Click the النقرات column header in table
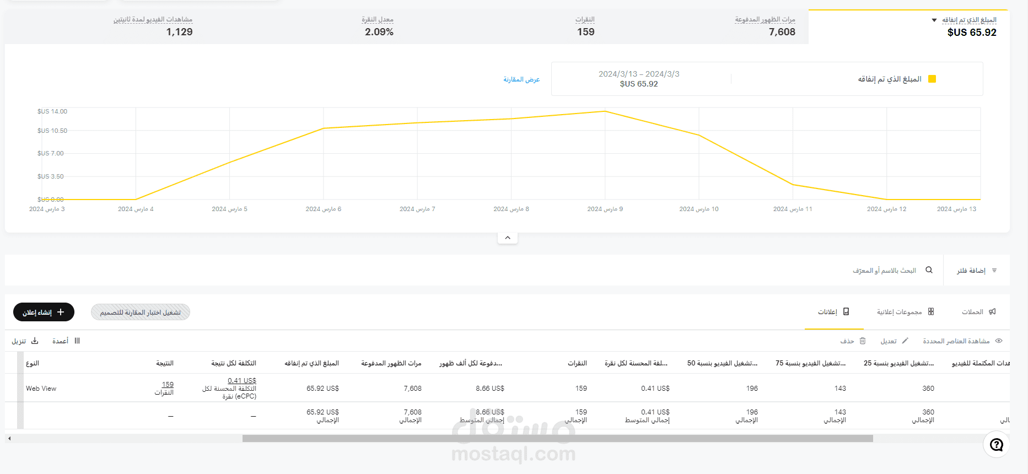Screen dimensions: 1028x474 [578, 363]
